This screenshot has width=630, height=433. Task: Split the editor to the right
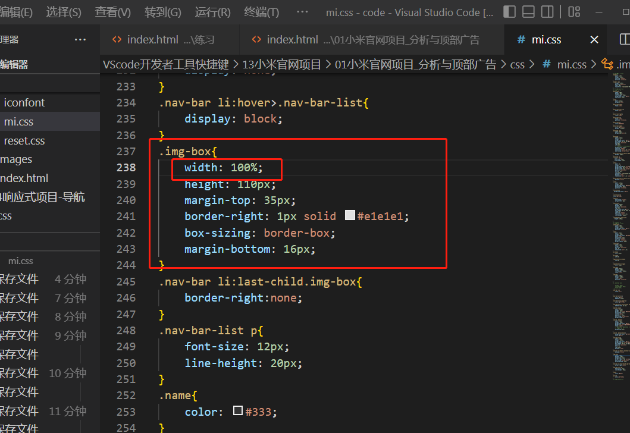point(625,39)
